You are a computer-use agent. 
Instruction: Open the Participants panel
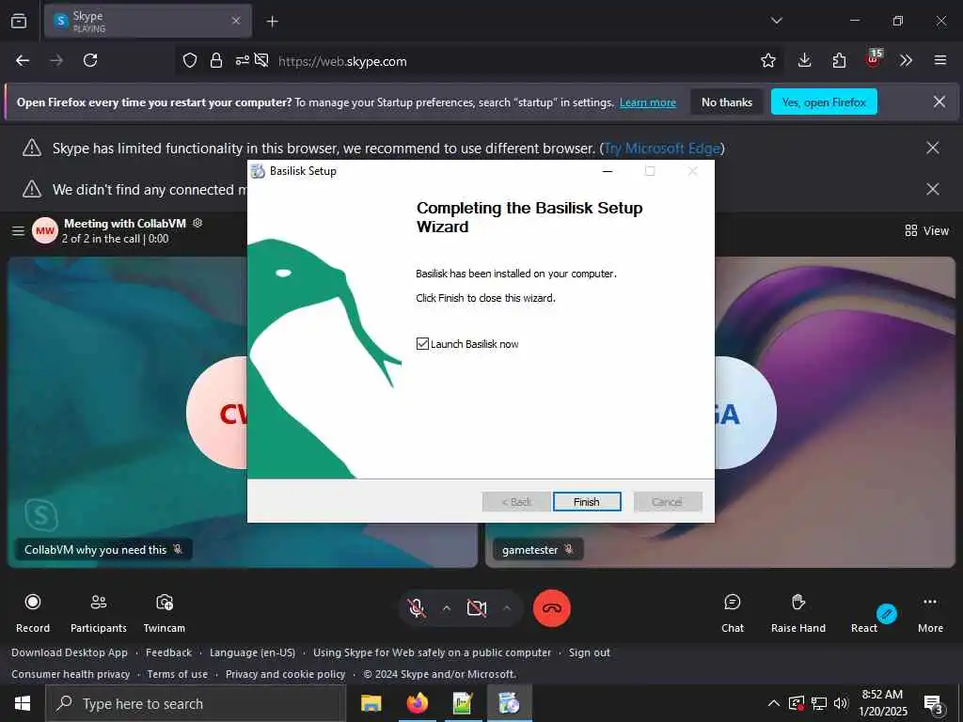click(x=98, y=612)
